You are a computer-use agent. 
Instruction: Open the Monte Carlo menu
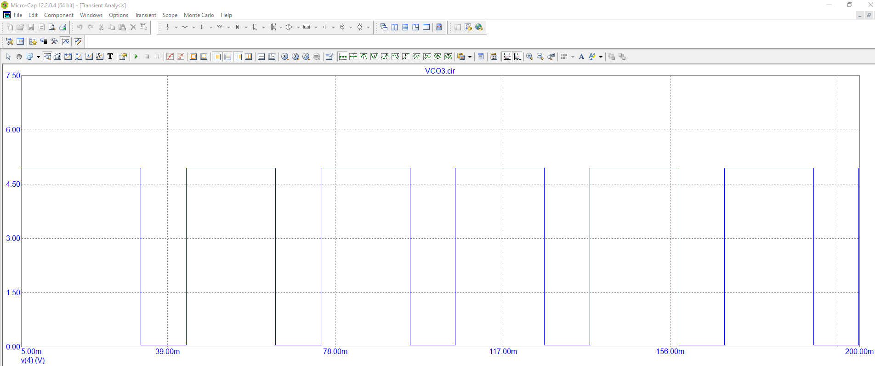(x=199, y=15)
